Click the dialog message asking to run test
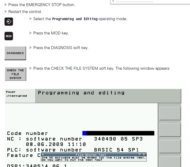Viewport: 190px width, 167px height. 94,159
